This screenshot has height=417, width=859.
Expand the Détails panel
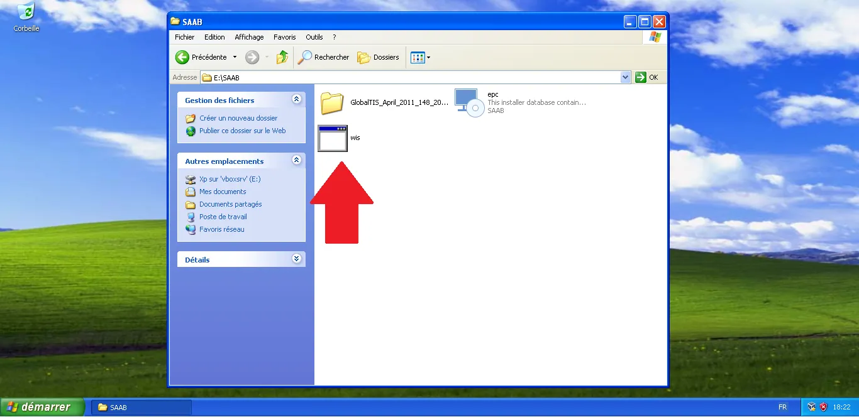tap(296, 259)
